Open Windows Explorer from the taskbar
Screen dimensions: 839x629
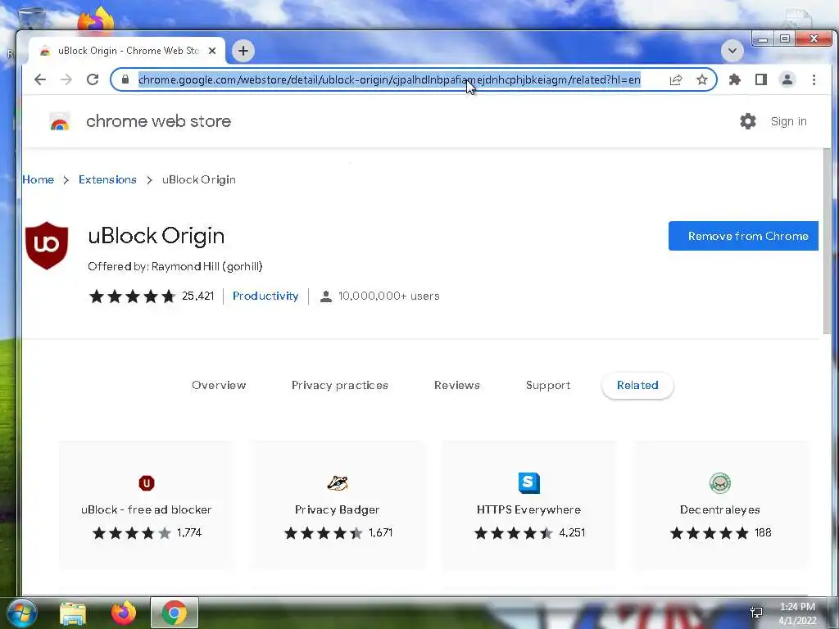[73, 613]
